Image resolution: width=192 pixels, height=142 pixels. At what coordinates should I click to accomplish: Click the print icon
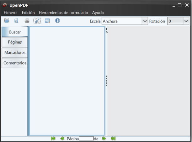[x=27, y=21]
